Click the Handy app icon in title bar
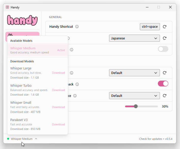The width and height of the screenshot is (180, 149). pyautogui.click(x=7, y=7)
